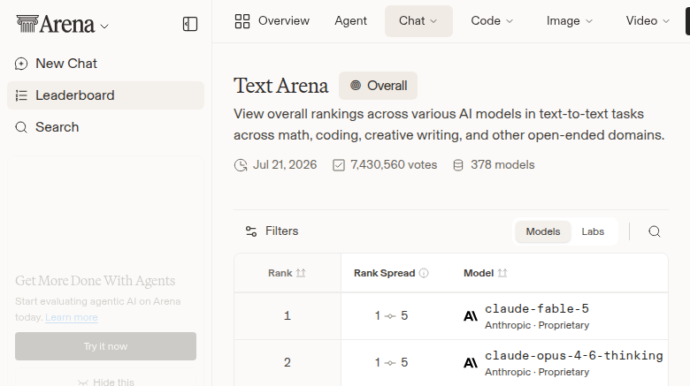Switch to the Labs view
This screenshot has width=690, height=386.
click(x=593, y=231)
